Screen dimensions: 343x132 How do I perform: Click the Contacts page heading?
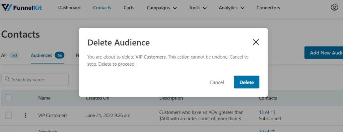point(20,35)
